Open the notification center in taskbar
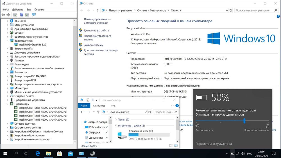Image resolution: width=281 pixels, height=158 pixels. click(274, 154)
